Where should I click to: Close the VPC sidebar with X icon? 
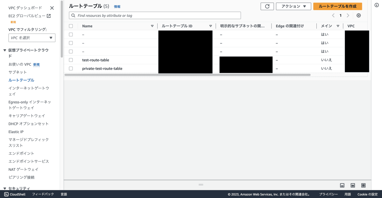tap(52, 8)
